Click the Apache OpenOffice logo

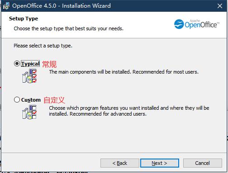(x=197, y=24)
